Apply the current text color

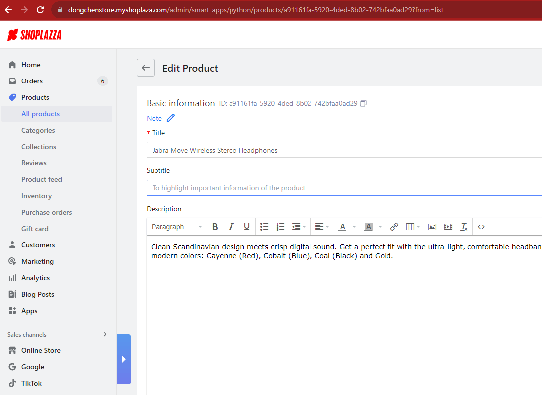pos(343,227)
